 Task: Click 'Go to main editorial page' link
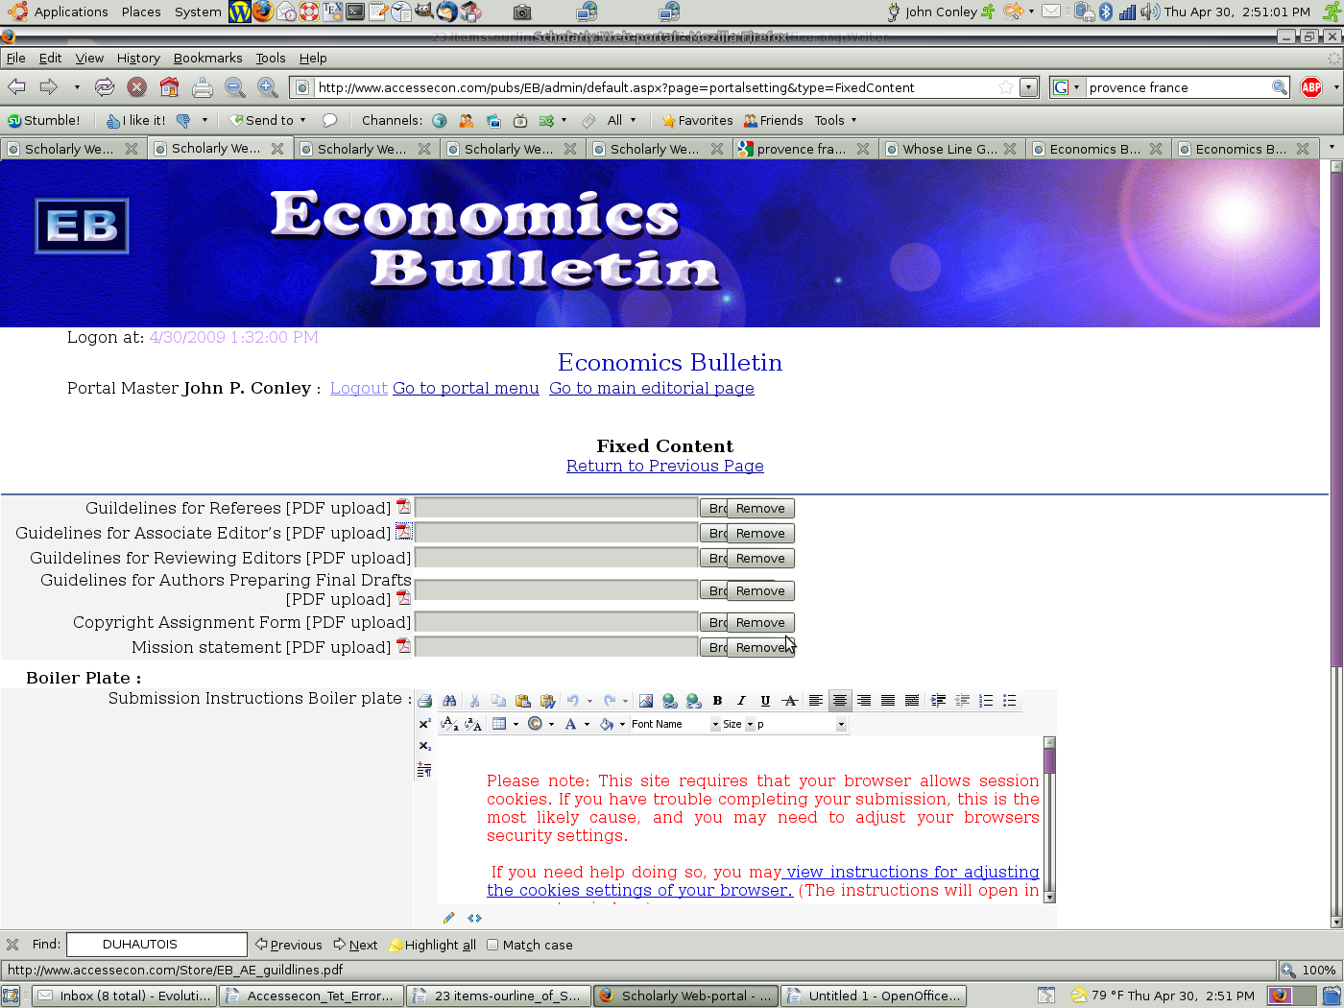[x=652, y=388]
